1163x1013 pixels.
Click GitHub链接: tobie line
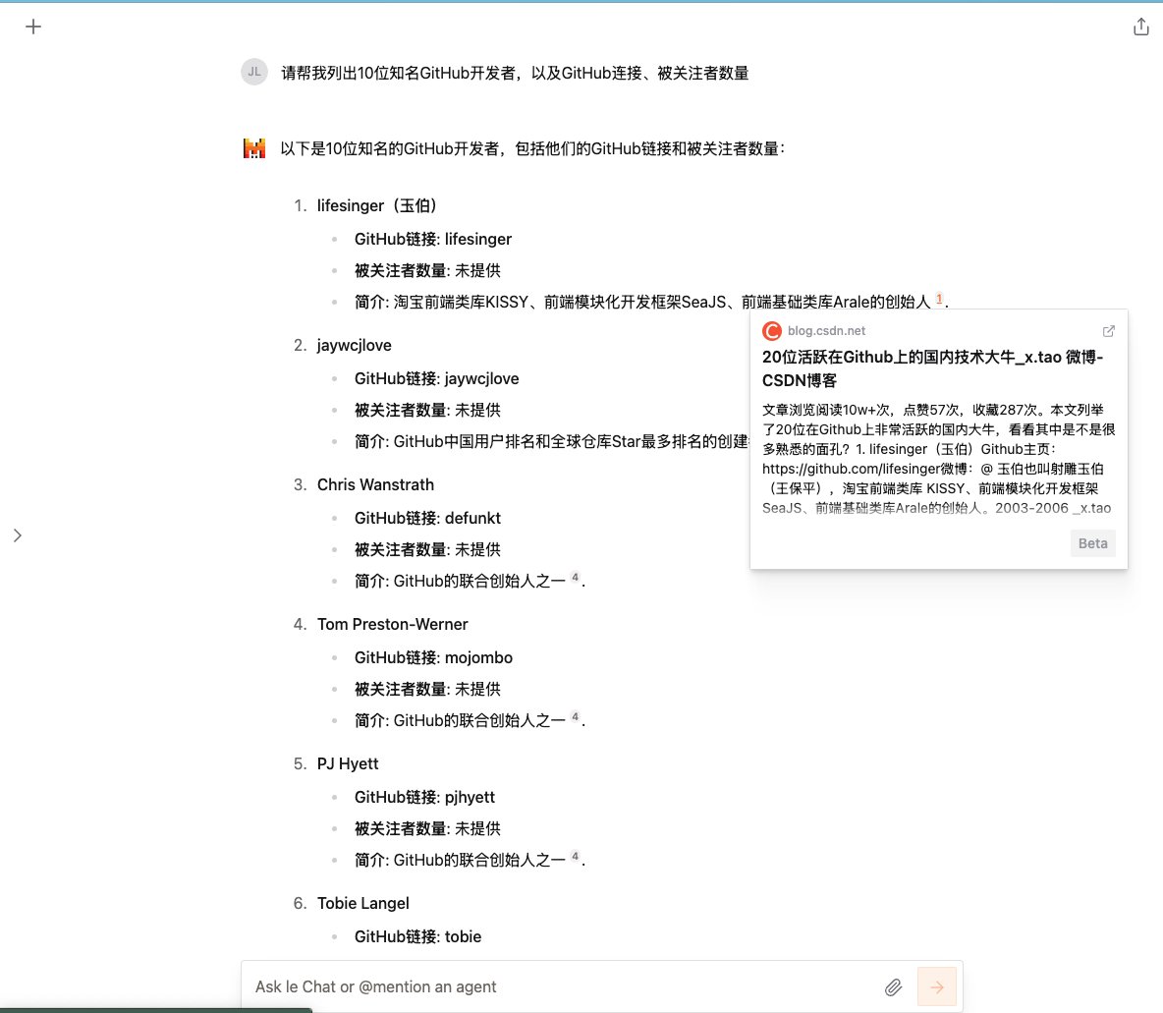click(417, 936)
